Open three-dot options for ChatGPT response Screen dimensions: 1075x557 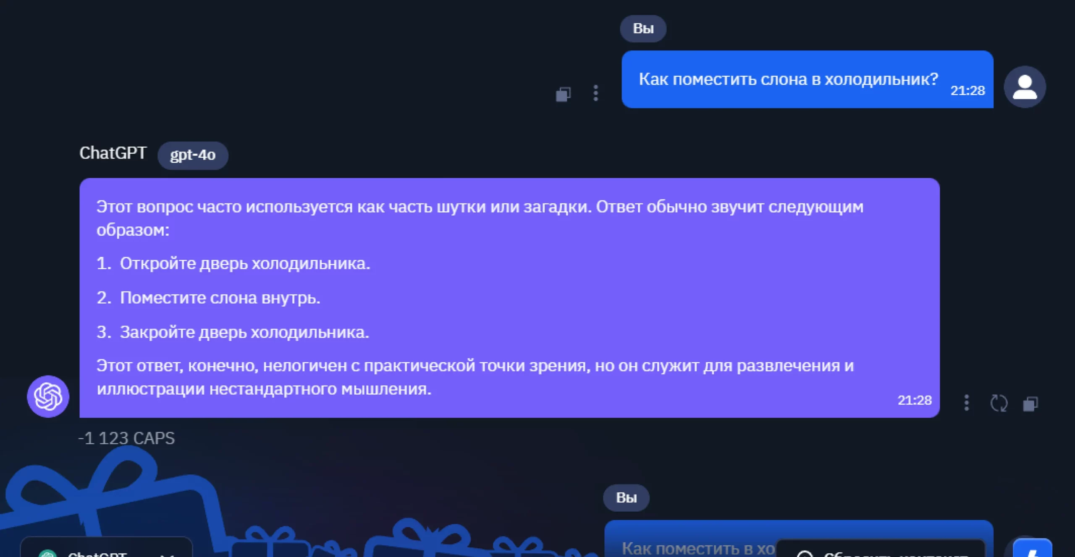coord(966,403)
